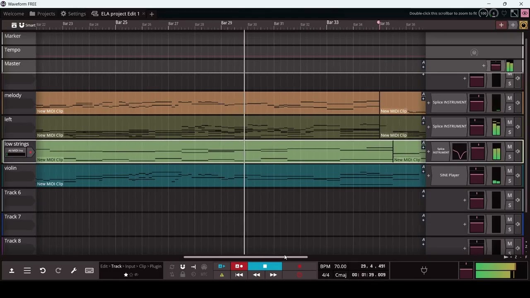Click the pink marker near Bar 35
The image size is (530, 298).
pyautogui.click(x=378, y=22)
